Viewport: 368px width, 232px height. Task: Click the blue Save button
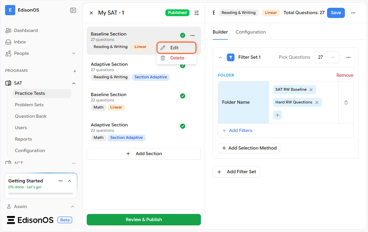[336, 13]
